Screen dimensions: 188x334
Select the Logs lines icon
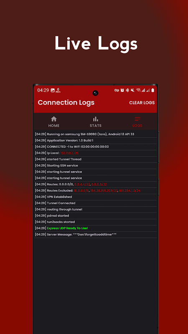tap(137, 119)
